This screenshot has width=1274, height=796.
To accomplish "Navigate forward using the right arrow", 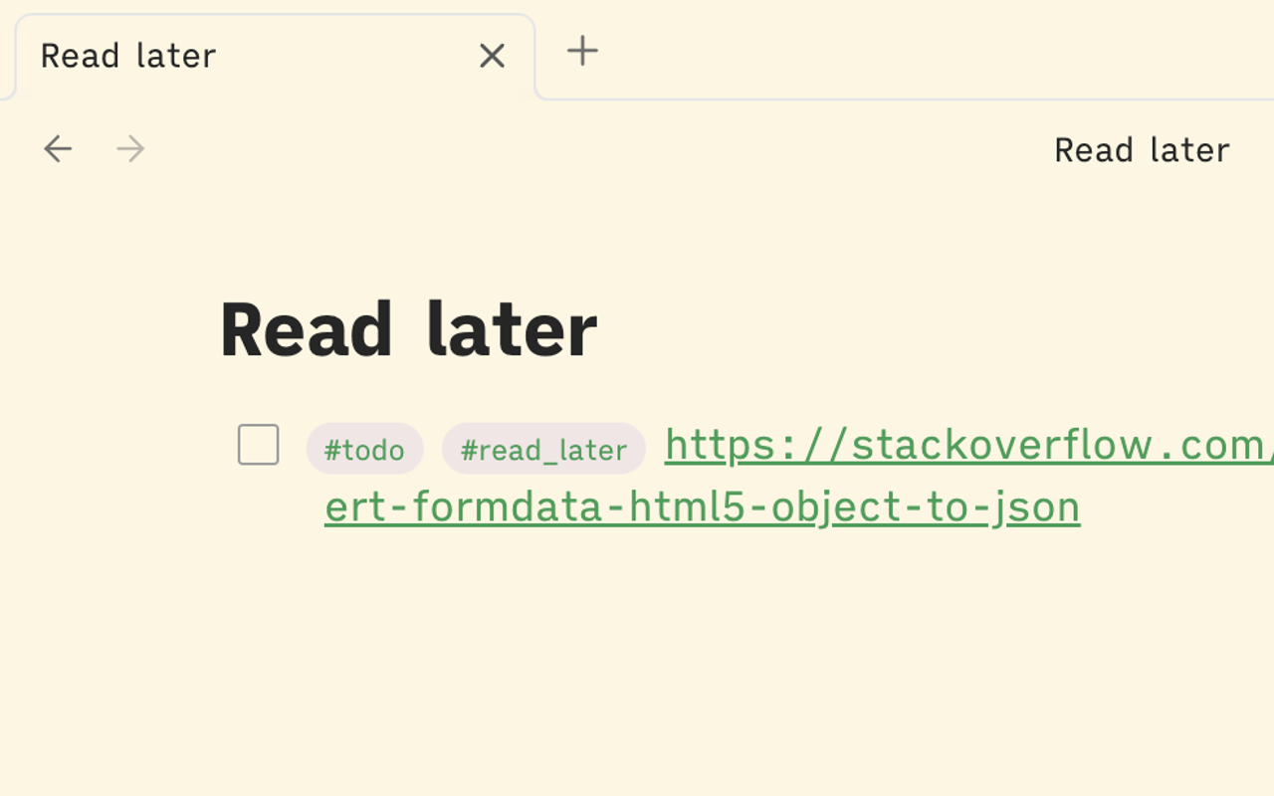I will click(x=130, y=148).
